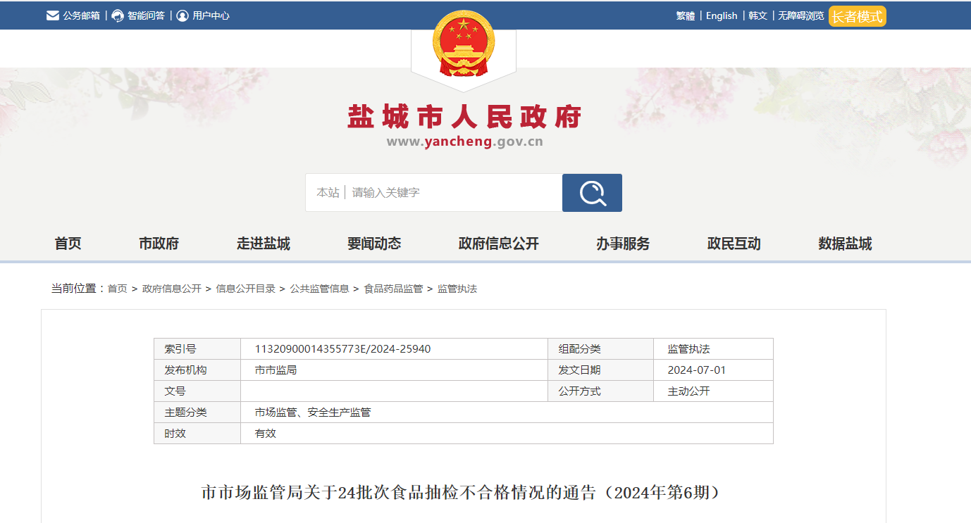Click the date 2024-07-01
Image resolution: width=971 pixels, height=523 pixels.
click(697, 370)
